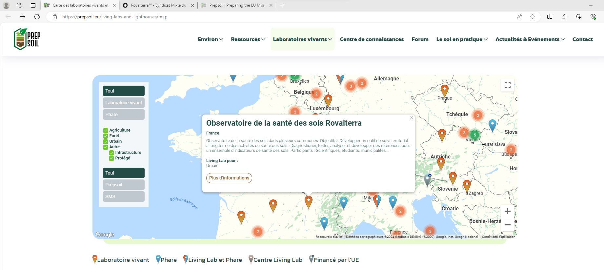Click the address bar URL

coord(115,17)
